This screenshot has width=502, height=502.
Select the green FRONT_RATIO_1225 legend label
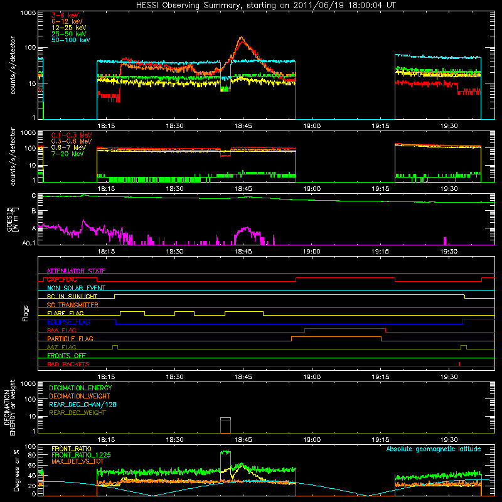pyautogui.click(x=81, y=455)
